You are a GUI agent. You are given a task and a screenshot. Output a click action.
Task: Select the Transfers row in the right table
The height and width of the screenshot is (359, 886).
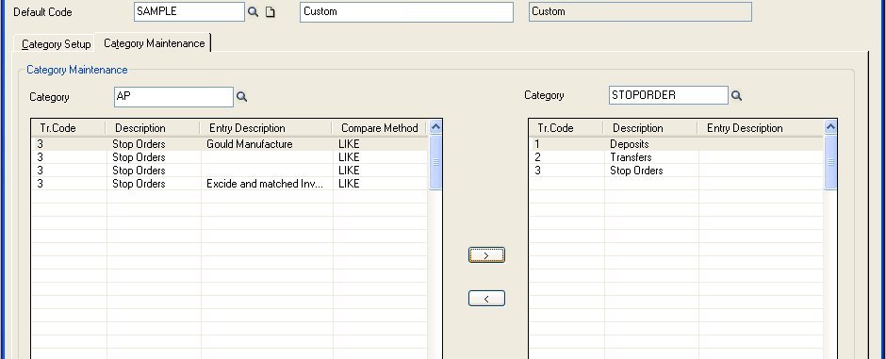click(677, 157)
